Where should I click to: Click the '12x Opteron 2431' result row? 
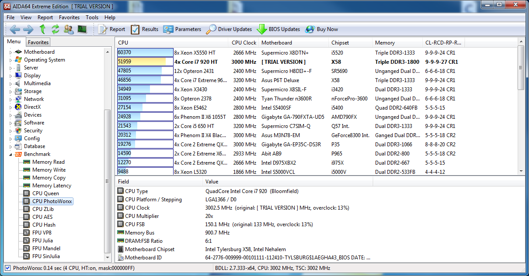[x=317, y=71]
